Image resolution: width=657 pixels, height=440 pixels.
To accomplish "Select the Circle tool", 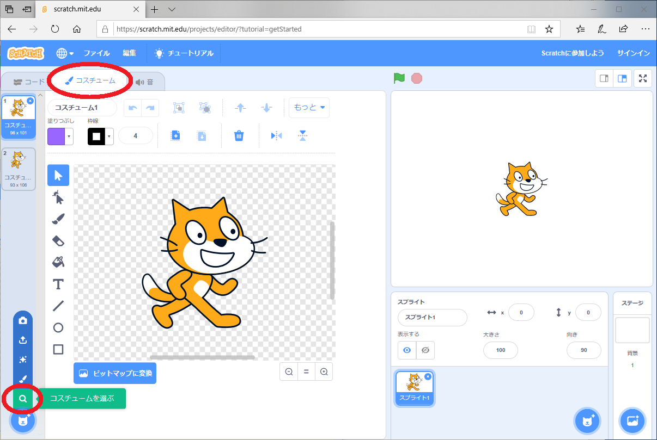I will [x=58, y=327].
